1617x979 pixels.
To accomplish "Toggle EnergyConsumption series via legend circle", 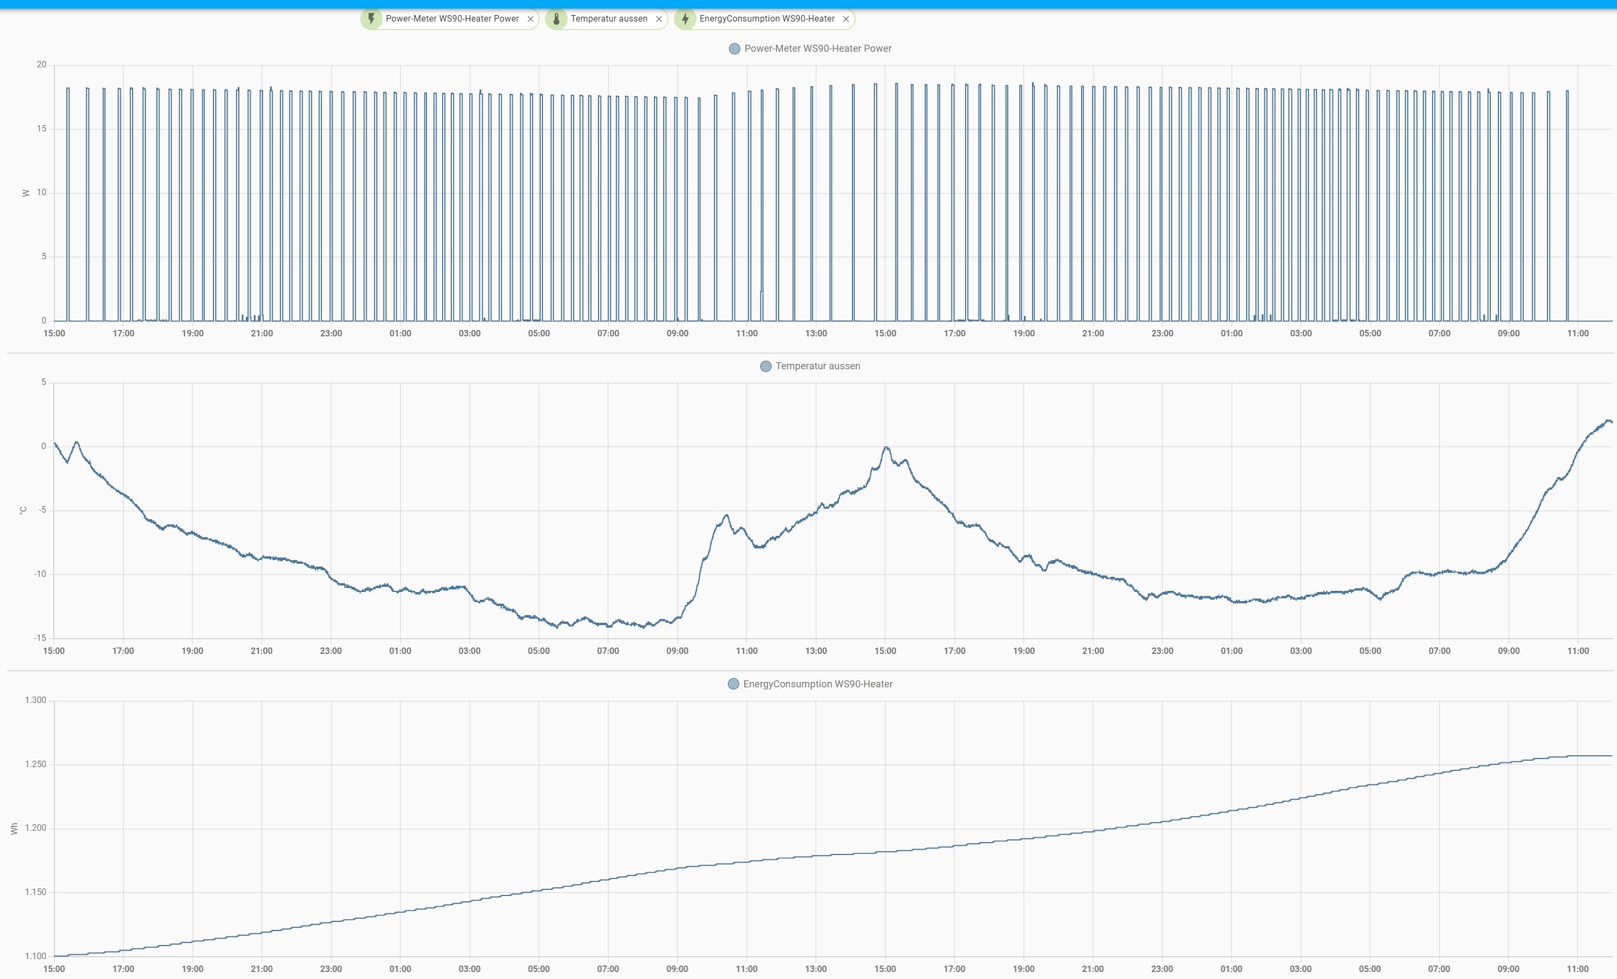I will (733, 684).
